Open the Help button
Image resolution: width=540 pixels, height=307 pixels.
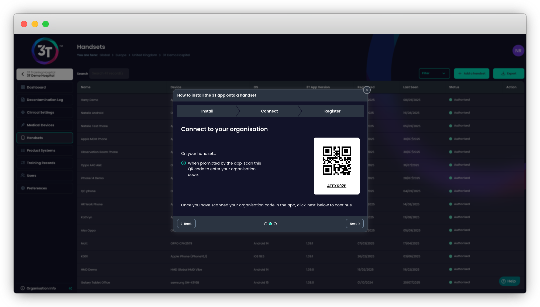[509, 281]
